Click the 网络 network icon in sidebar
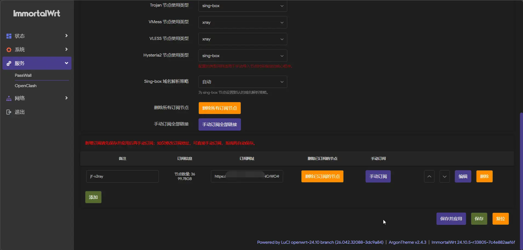The width and height of the screenshot is (523, 250). click(9, 98)
